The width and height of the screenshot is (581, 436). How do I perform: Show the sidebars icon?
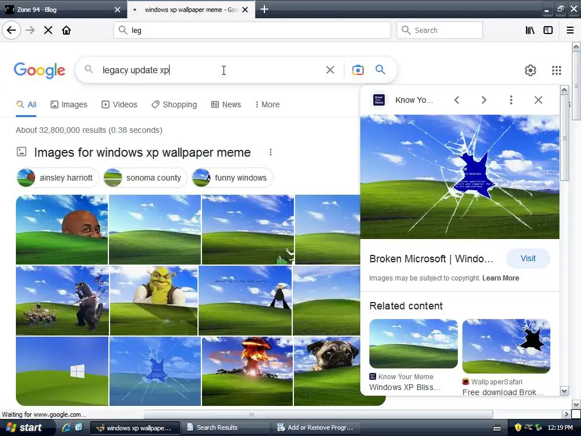click(548, 31)
